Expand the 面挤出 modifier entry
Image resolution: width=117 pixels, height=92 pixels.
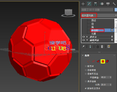tap(87, 37)
